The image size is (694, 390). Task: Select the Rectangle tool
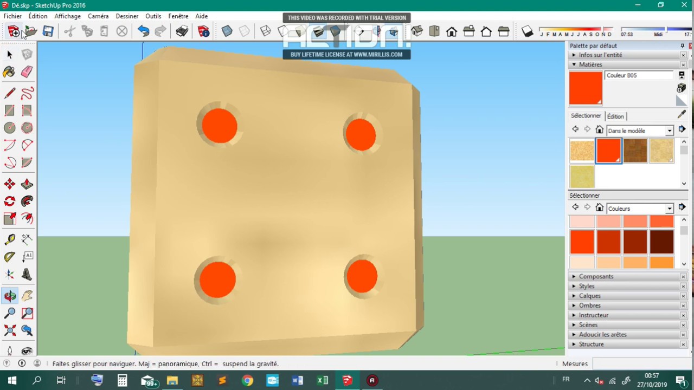(10, 110)
